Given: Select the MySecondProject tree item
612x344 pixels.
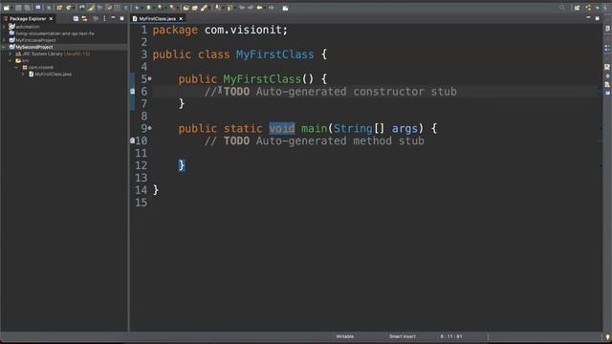Looking at the screenshot, I should click(34, 47).
